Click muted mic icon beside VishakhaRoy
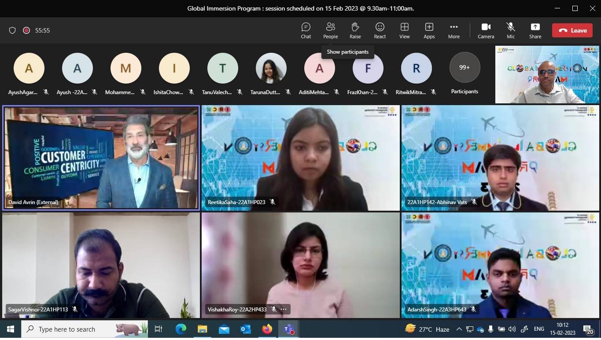 [x=273, y=309]
